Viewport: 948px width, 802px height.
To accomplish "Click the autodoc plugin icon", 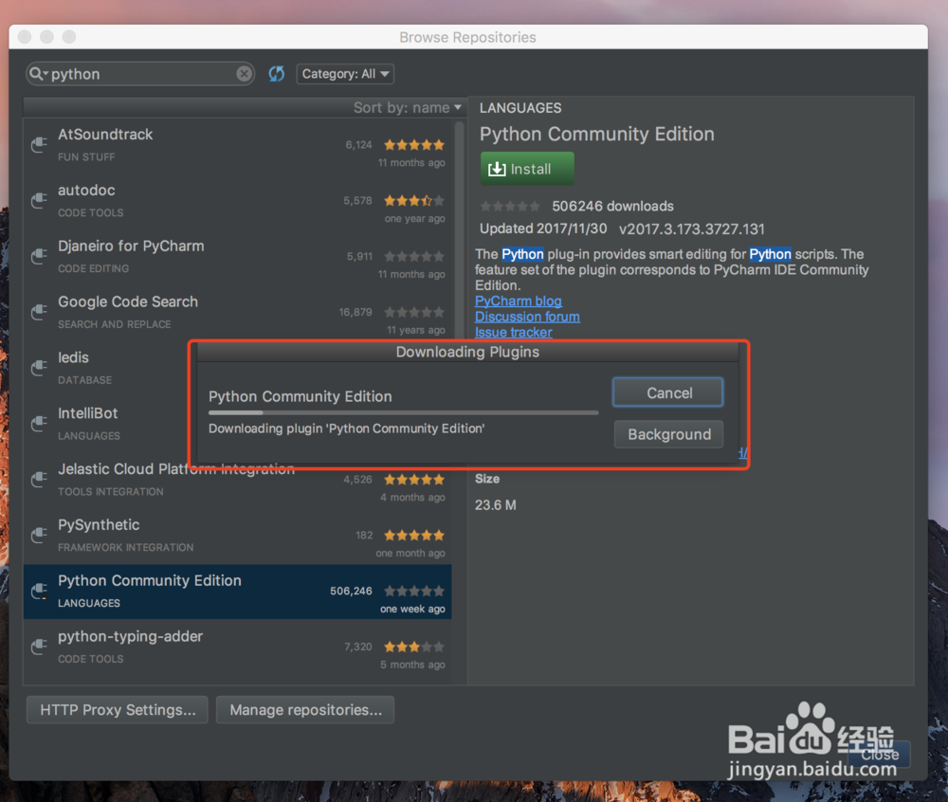I will 39,200.
